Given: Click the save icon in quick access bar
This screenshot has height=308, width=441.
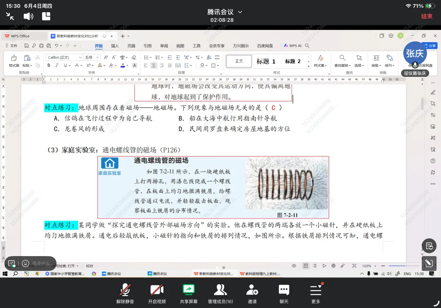Looking at the screenshot, I should (x=27, y=46).
